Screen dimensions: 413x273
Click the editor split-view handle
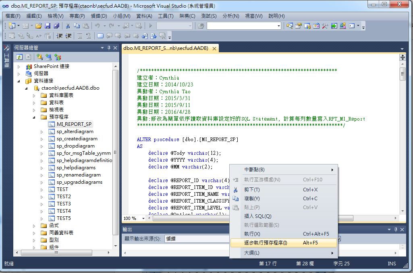[402, 57]
